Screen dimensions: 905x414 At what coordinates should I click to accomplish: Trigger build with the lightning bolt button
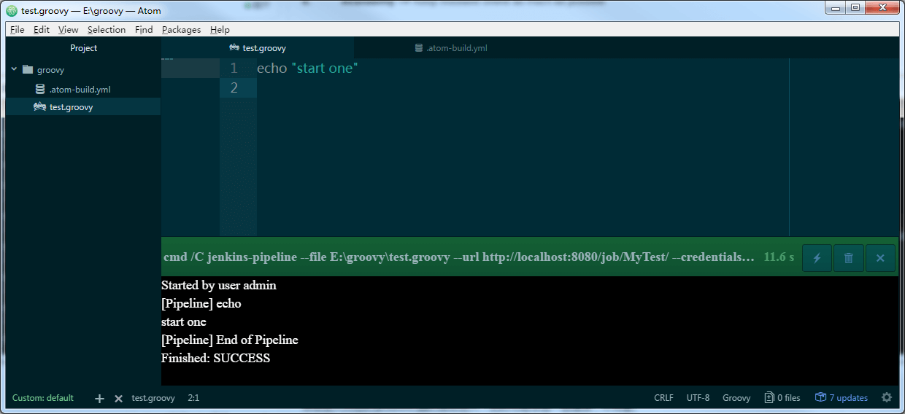817,258
